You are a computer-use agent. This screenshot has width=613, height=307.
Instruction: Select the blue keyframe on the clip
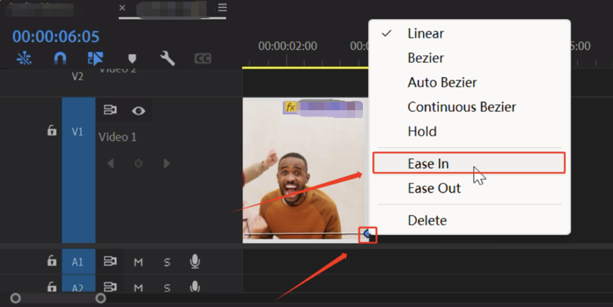pyautogui.click(x=368, y=235)
